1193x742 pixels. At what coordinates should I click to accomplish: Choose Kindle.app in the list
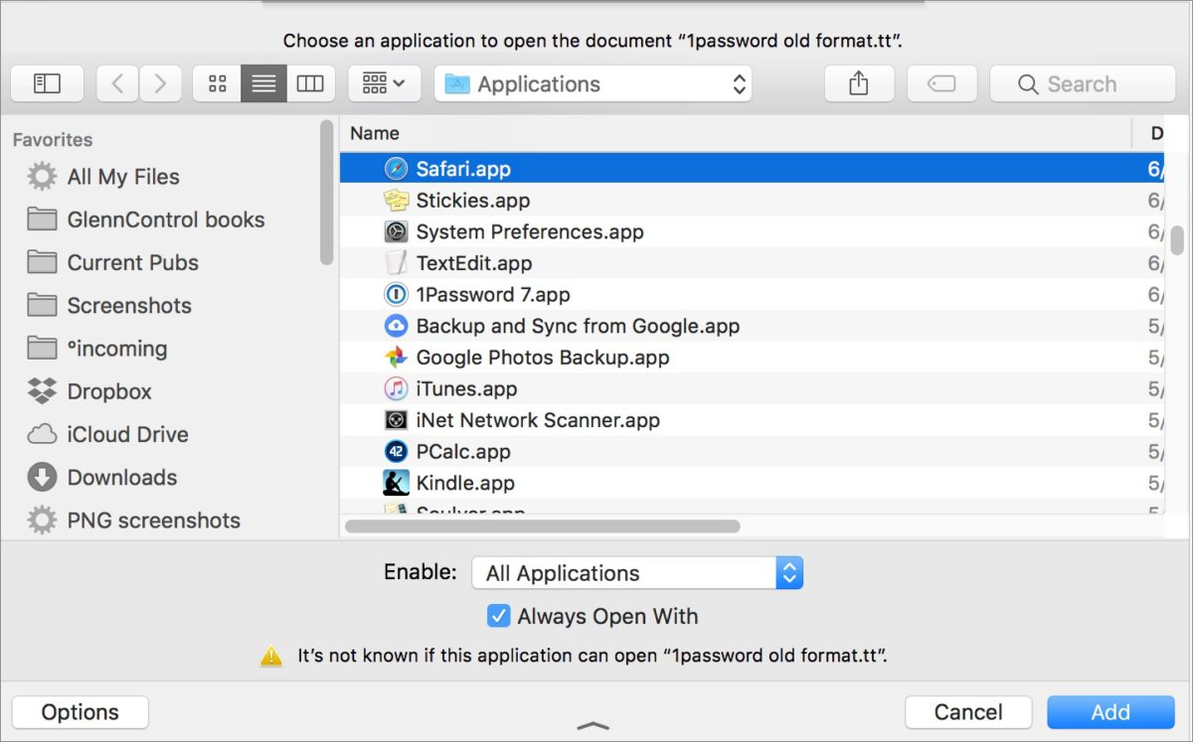464,483
